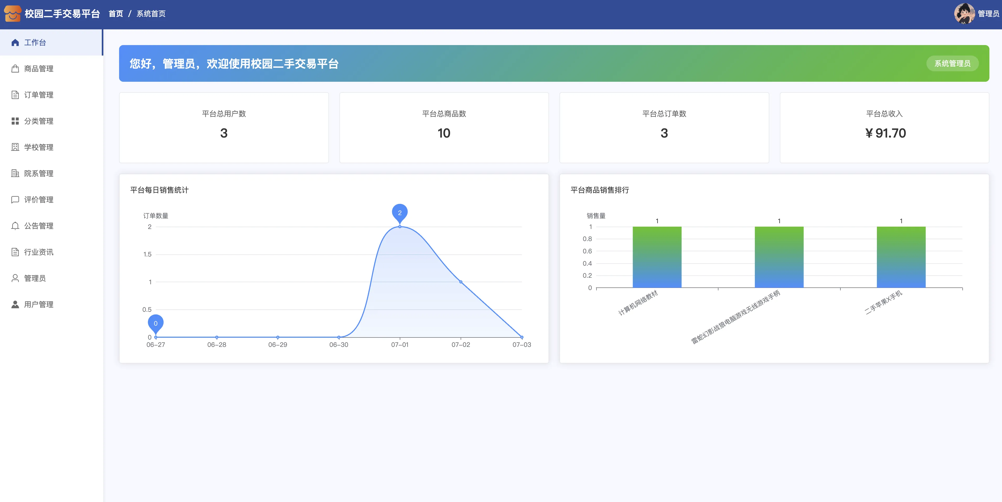This screenshot has width=1002, height=502.
Task: Click the bell icon for 公告管理
Action: tap(15, 226)
